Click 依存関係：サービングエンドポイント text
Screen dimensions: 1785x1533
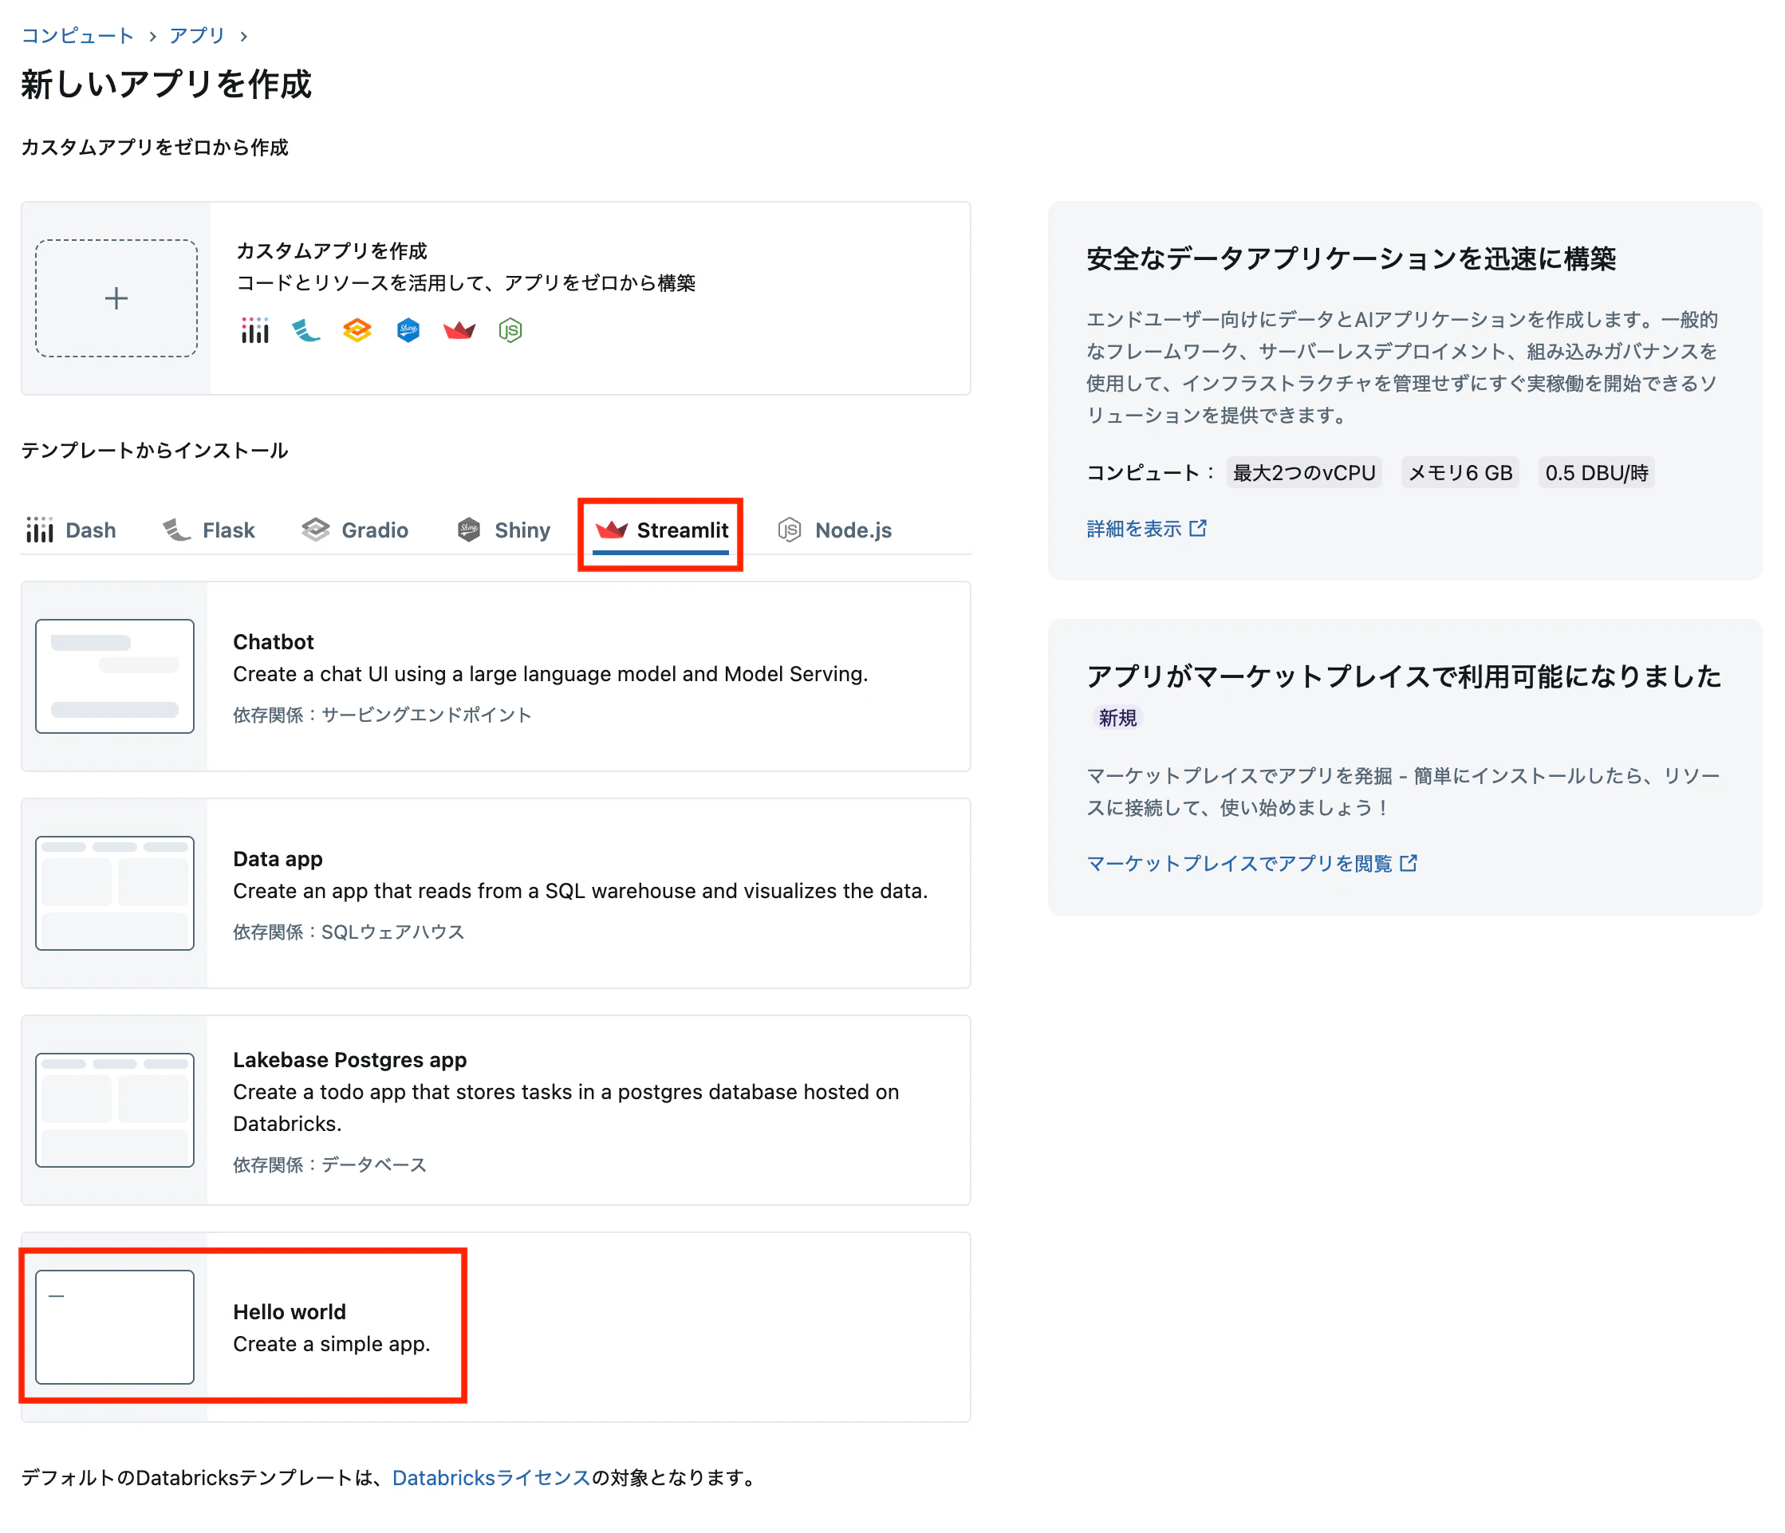(383, 715)
